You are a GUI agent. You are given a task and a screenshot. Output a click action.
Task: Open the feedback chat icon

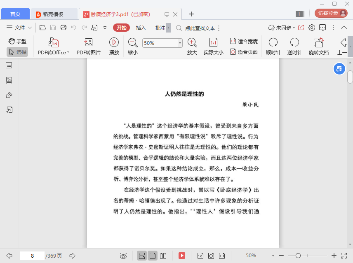point(322,28)
